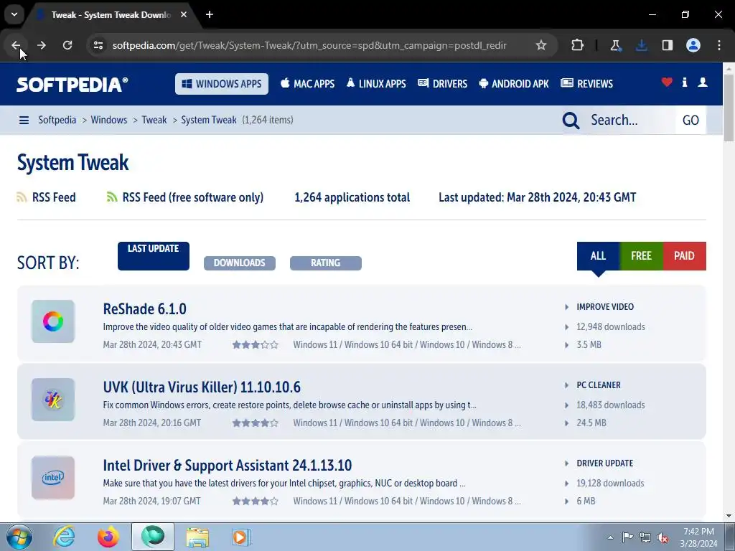Sort by Rating
Viewport: 735px width, 551px height.
tap(326, 263)
